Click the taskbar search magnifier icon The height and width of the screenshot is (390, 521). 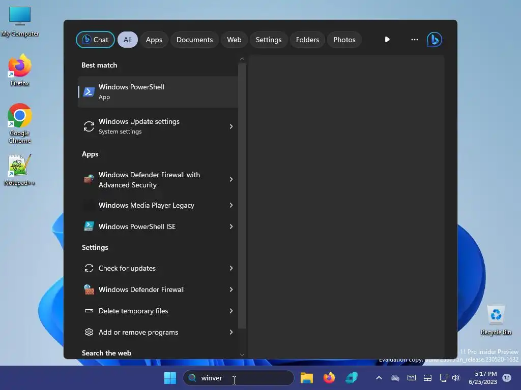(x=192, y=378)
